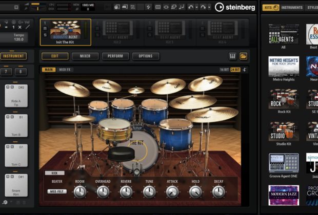Image resolution: width=318 pixels, height=215 pixels.
Task: Click the KICK instrument label
Action: click(55, 173)
